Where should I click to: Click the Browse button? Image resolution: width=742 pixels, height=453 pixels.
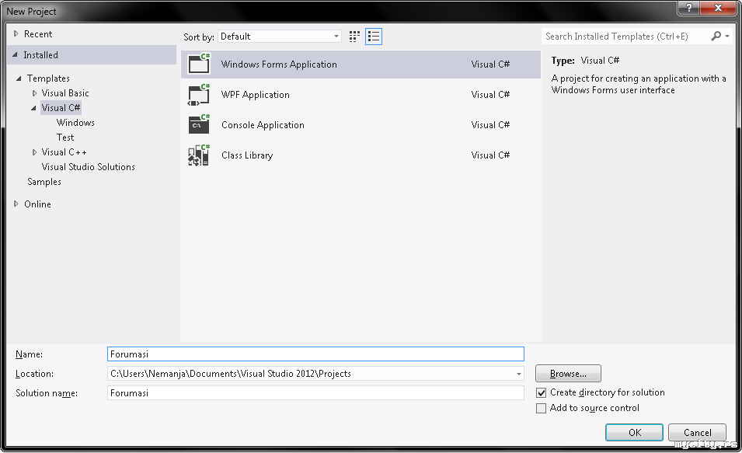pyautogui.click(x=568, y=374)
